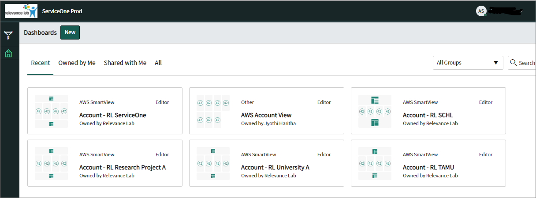Create a dashboard with New button
The height and width of the screenshot is (198, 536).
[x=70, y=32]
